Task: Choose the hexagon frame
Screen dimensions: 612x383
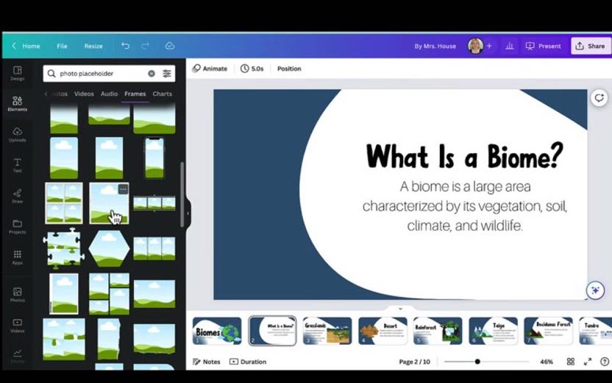Action: pos(109,248)
